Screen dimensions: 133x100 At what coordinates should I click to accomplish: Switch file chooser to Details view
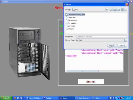[x=126, y=10]
